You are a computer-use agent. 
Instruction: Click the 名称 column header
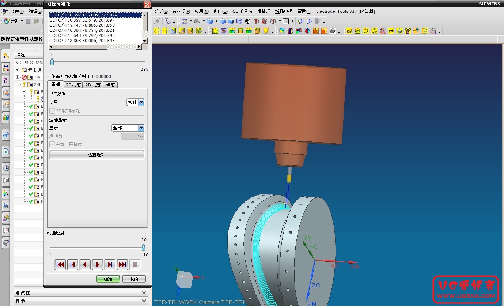(x=29, y=55)
